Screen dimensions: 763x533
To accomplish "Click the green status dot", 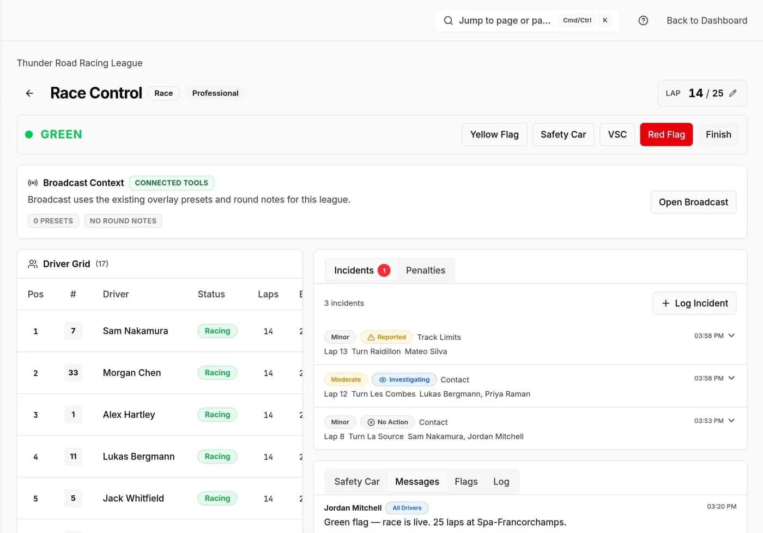I will (29, 135).
